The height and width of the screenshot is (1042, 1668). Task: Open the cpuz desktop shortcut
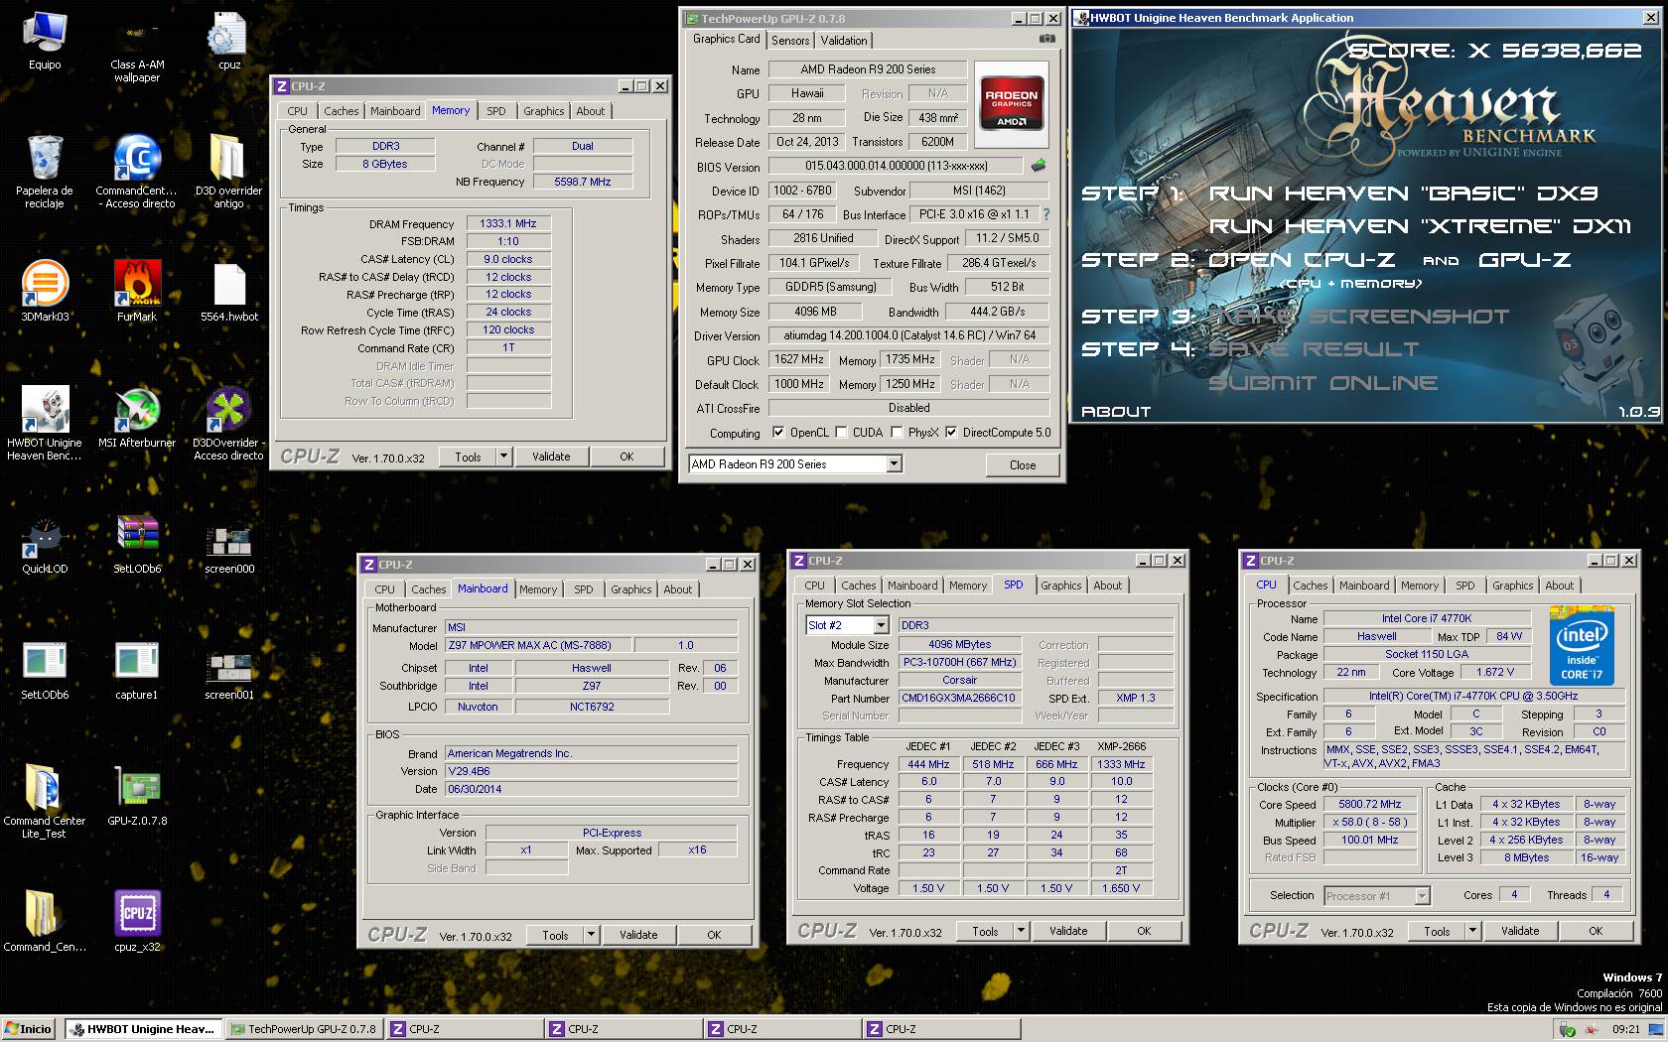pyautogui.click(x=229, y=40)
